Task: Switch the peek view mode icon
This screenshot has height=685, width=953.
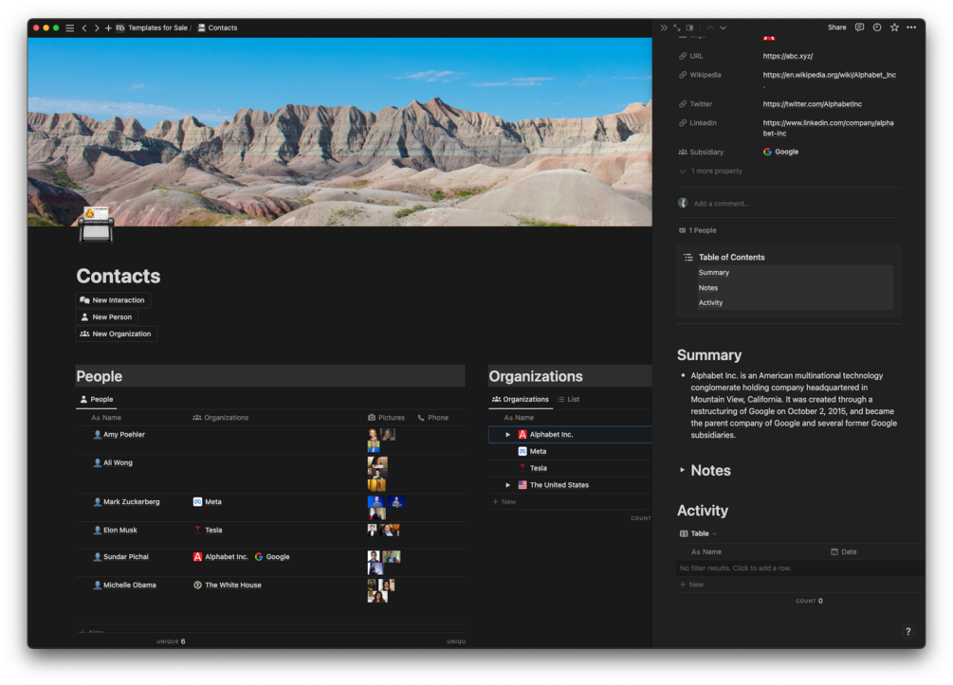Action: coord(689,27)
